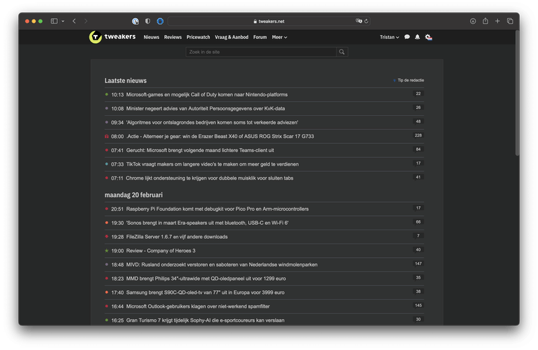Click the search magnifier button

[x=342, y=52]
